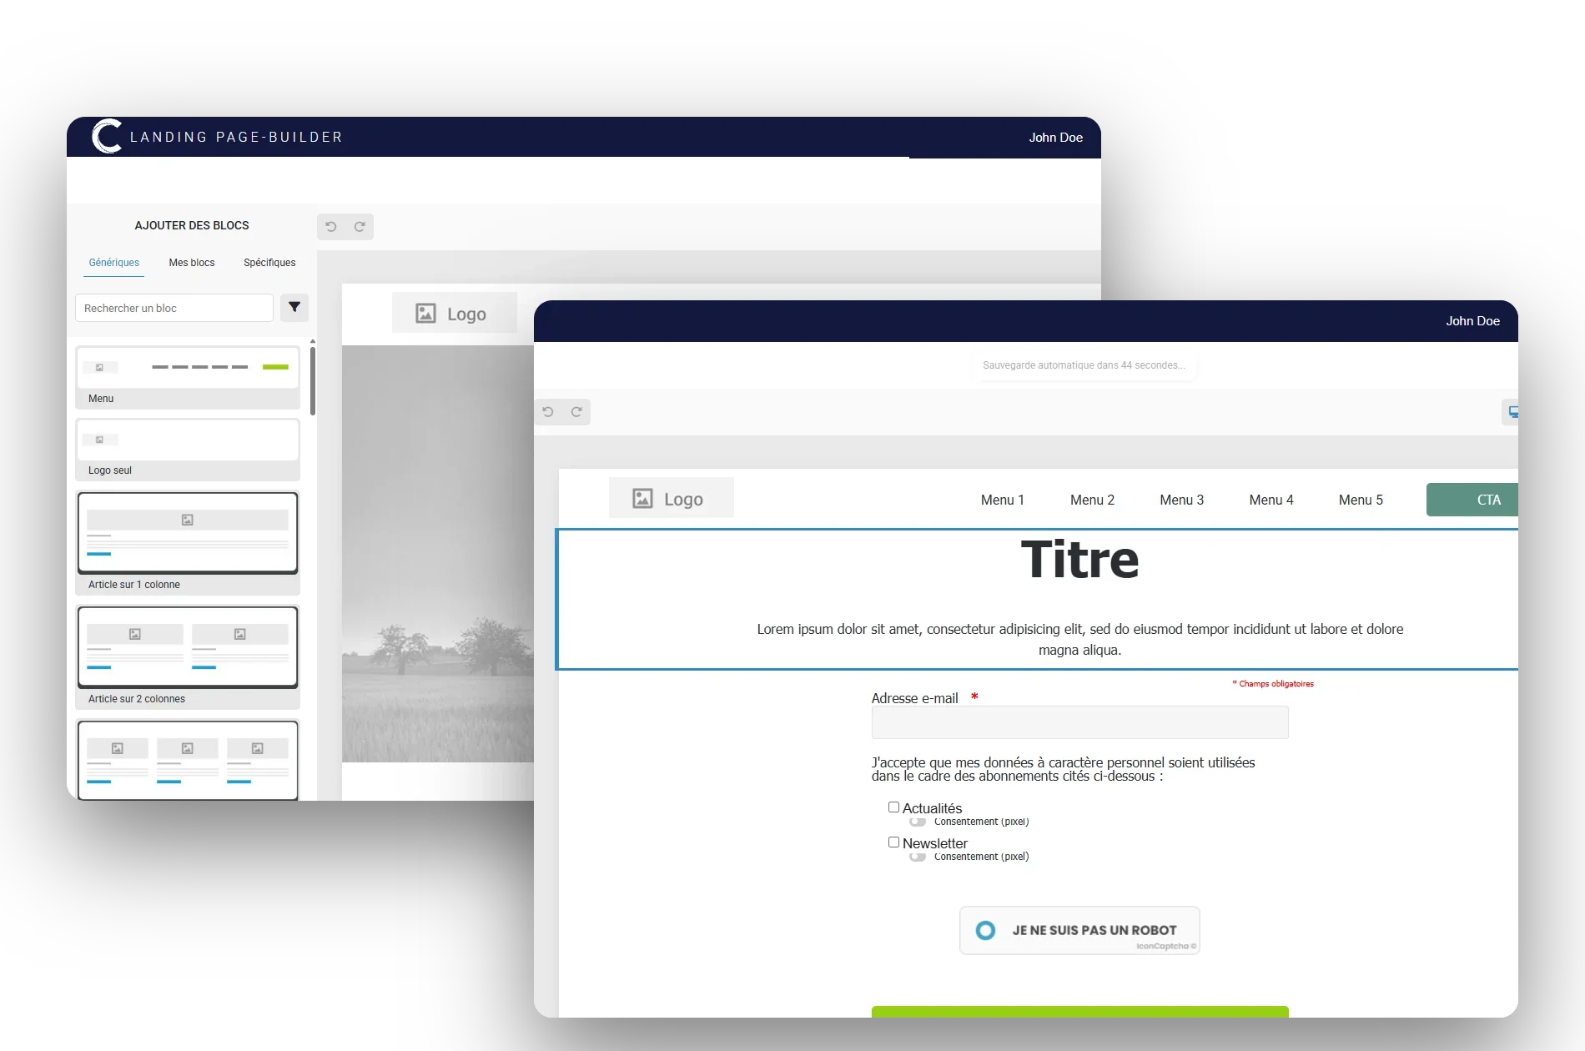1585x1051 pixels.
Task: Click the Rechercher un bloc search field
Action: 174,308
